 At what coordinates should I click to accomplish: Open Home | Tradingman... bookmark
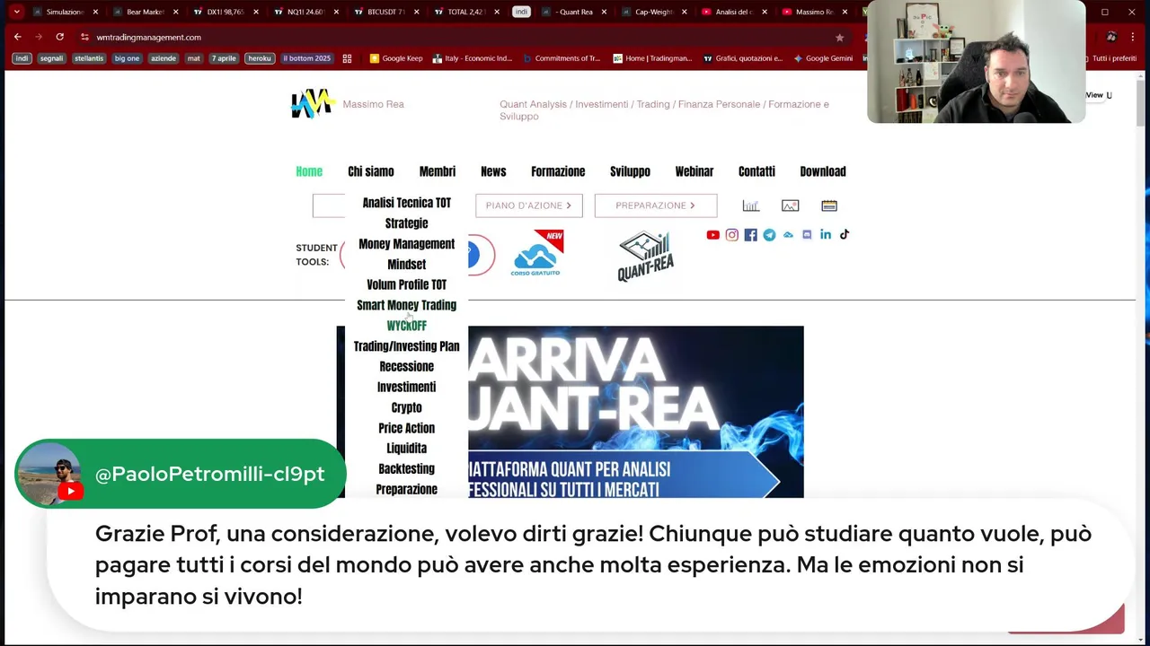point(651,58)
